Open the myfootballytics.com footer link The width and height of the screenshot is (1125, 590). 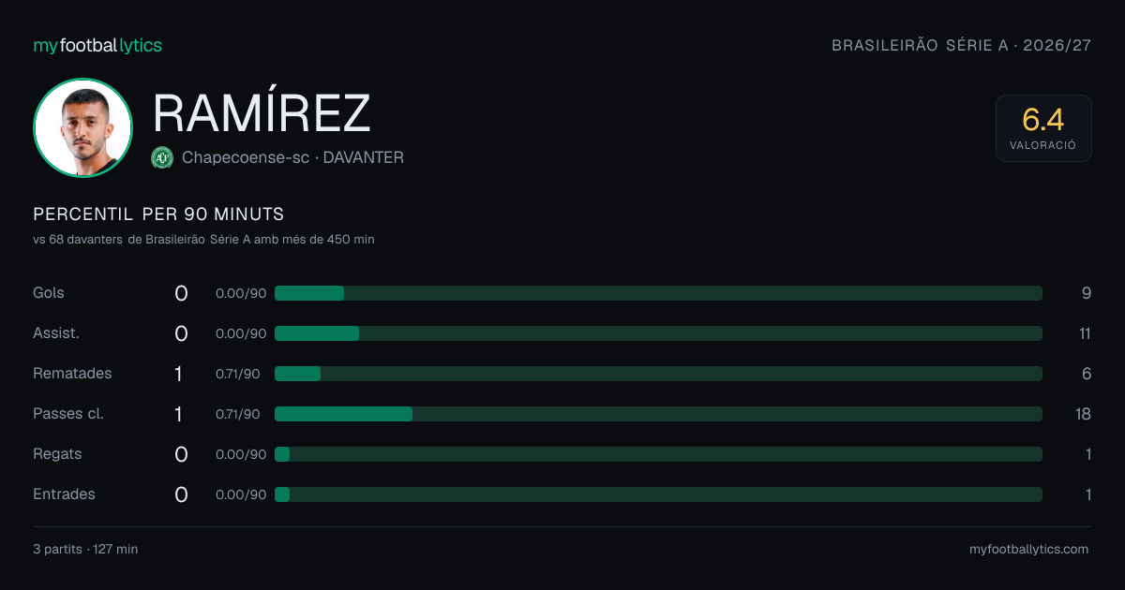1028,549
